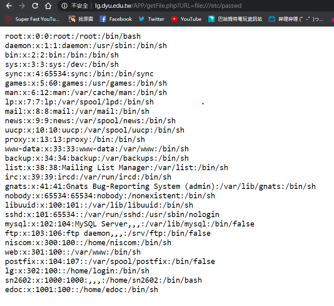Open the 巴哈姆特電玩資訊站 bookmark
Viewport: 334px width, 306px height.
tap(235, 19)
